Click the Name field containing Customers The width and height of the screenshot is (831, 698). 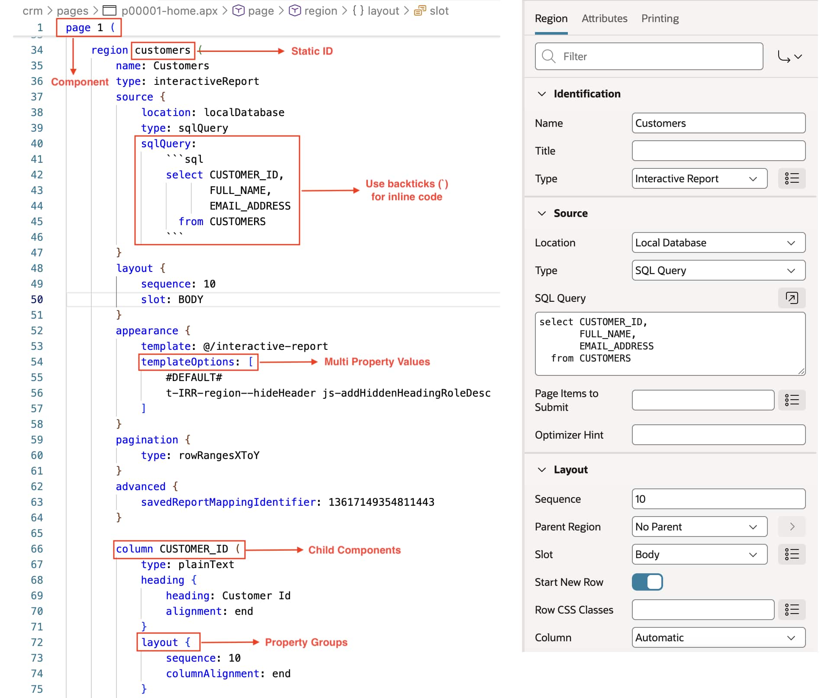click(x=718, y=123)
